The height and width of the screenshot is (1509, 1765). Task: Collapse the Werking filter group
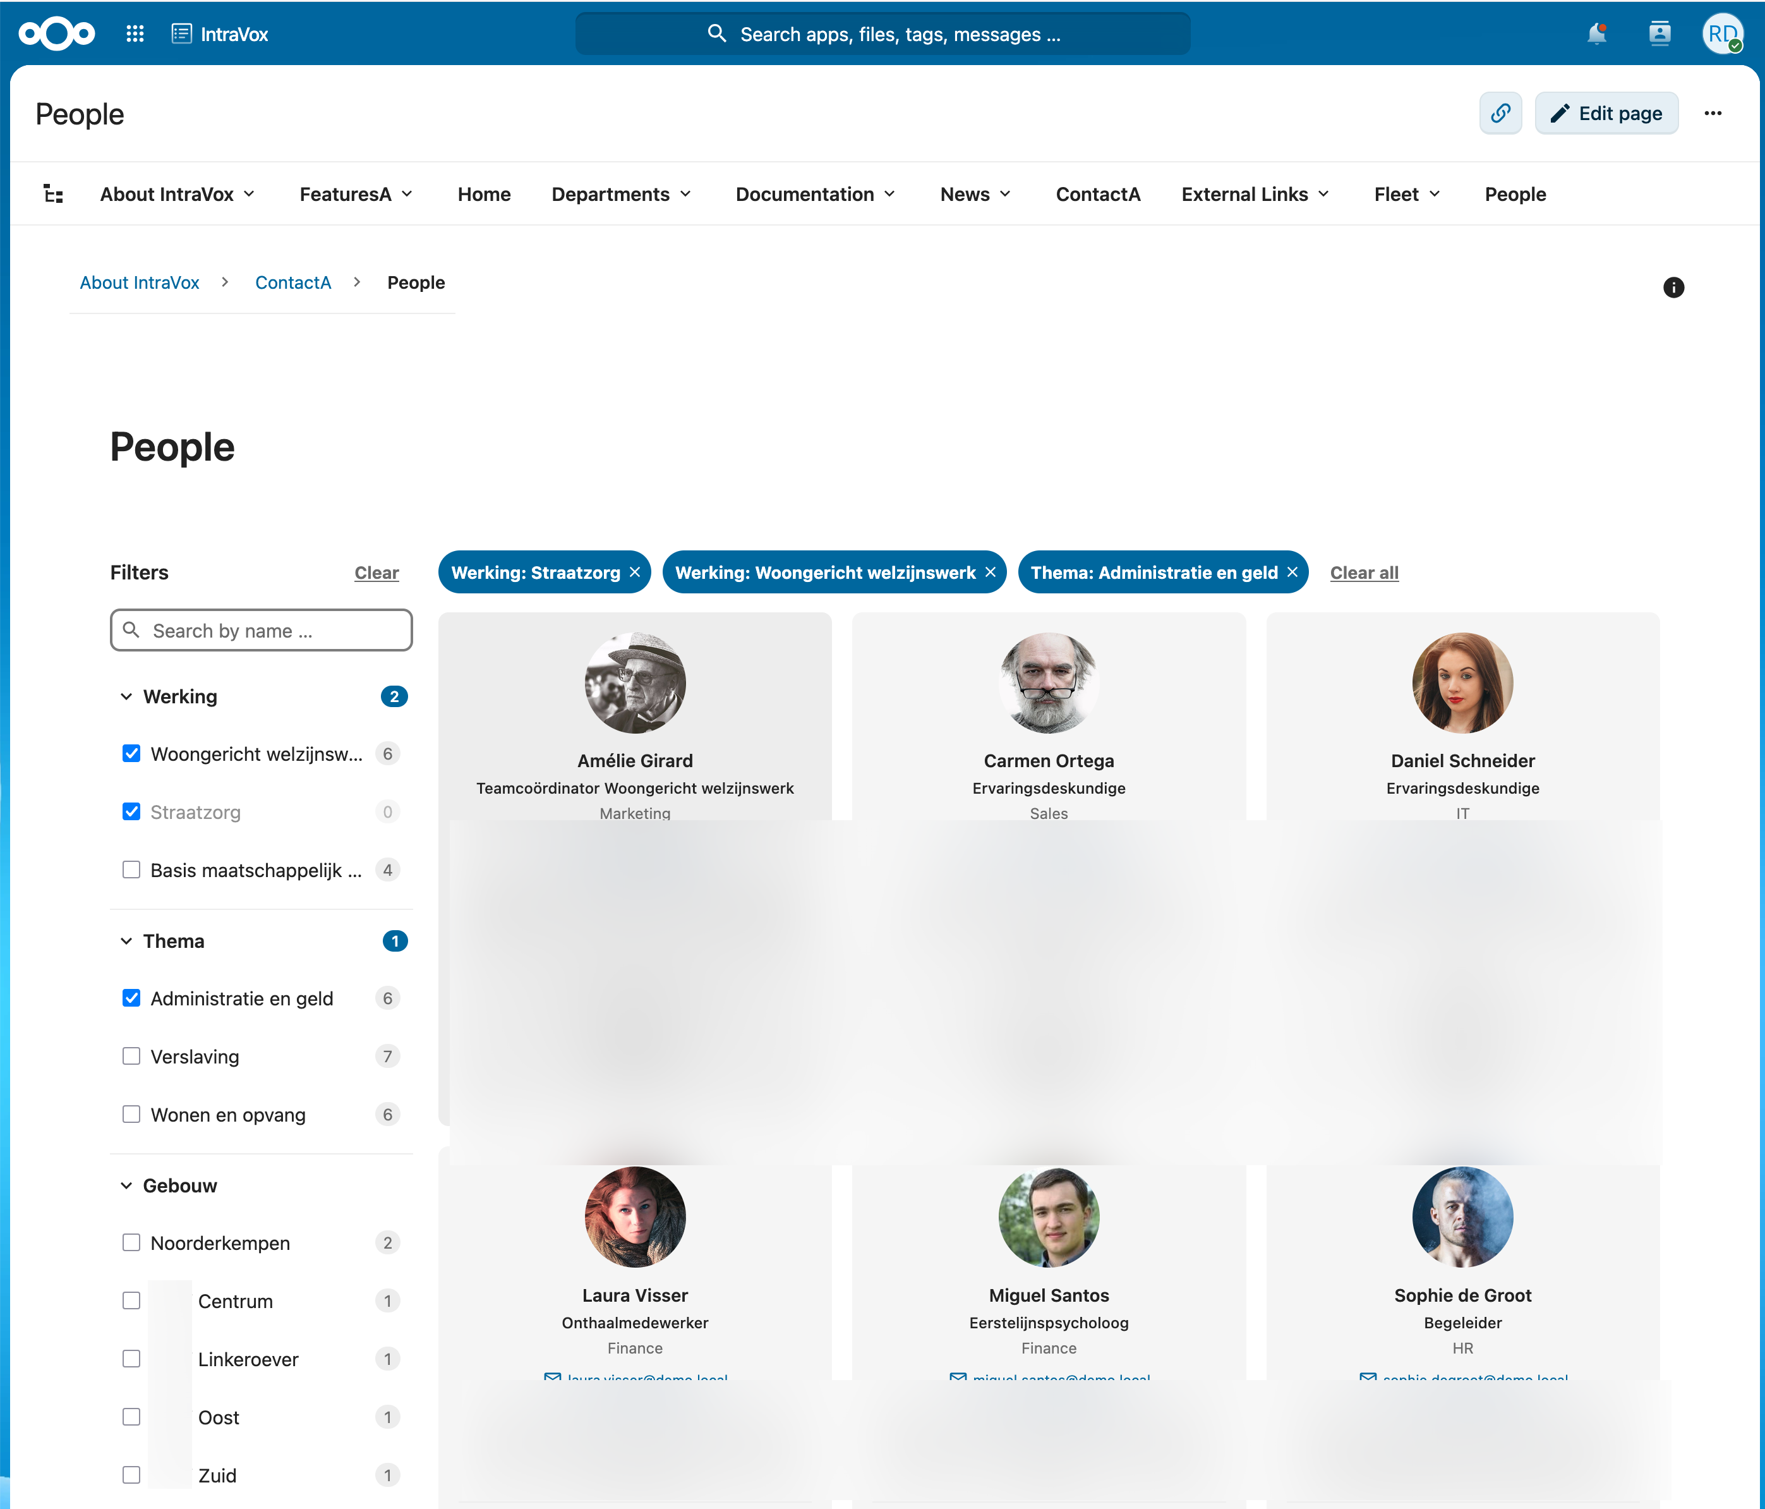[126, 696]
